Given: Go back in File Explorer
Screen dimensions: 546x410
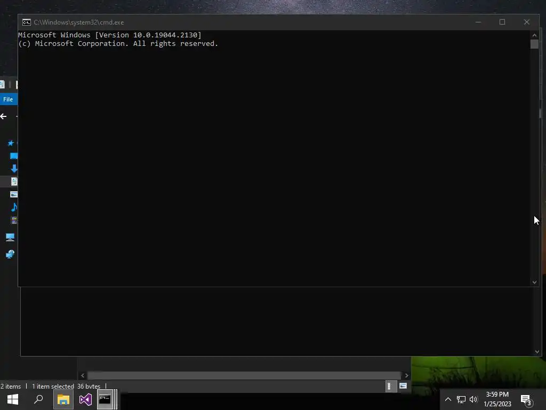Looking at the screenshot, I should pyautogui.click(x=4, y=116).
